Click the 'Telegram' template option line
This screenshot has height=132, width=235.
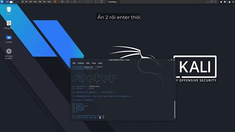[x=78, y=110]
